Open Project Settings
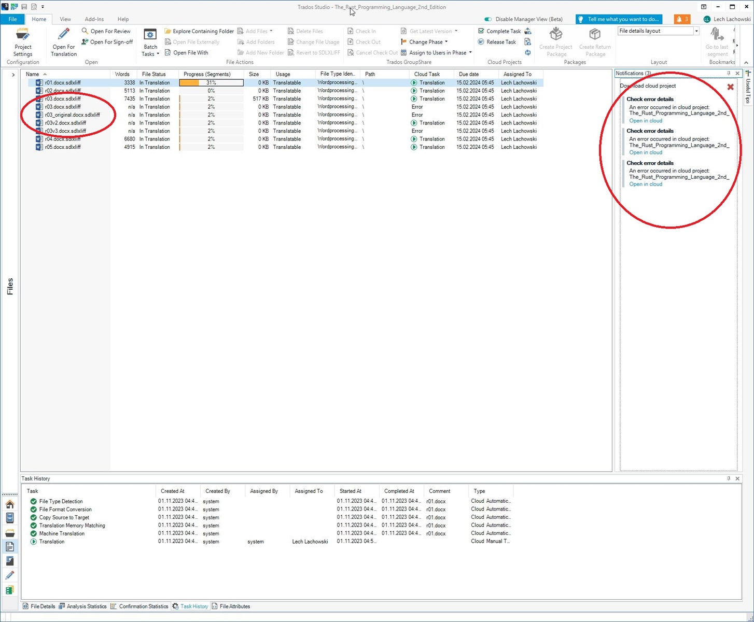 (x=23, y=43)
